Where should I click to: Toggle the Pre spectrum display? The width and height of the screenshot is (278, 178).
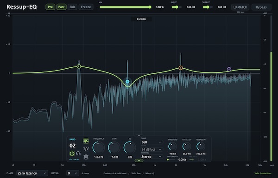coord(51,7)
